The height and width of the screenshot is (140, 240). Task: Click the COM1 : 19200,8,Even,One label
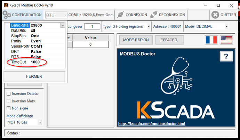click(90, 15)
